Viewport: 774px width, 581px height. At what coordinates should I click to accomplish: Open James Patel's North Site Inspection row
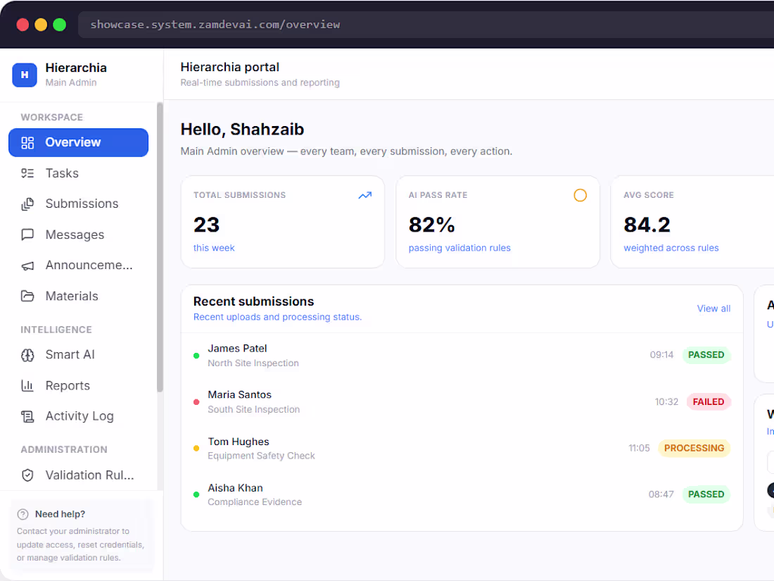(x=462, y=355)
